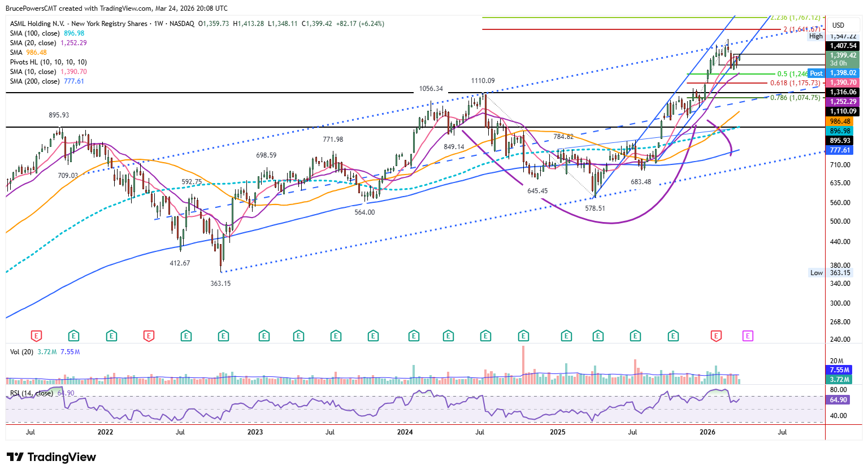Open the earnings marker above the 2025 label
The image size is (868, 474).
pos(566,336)
